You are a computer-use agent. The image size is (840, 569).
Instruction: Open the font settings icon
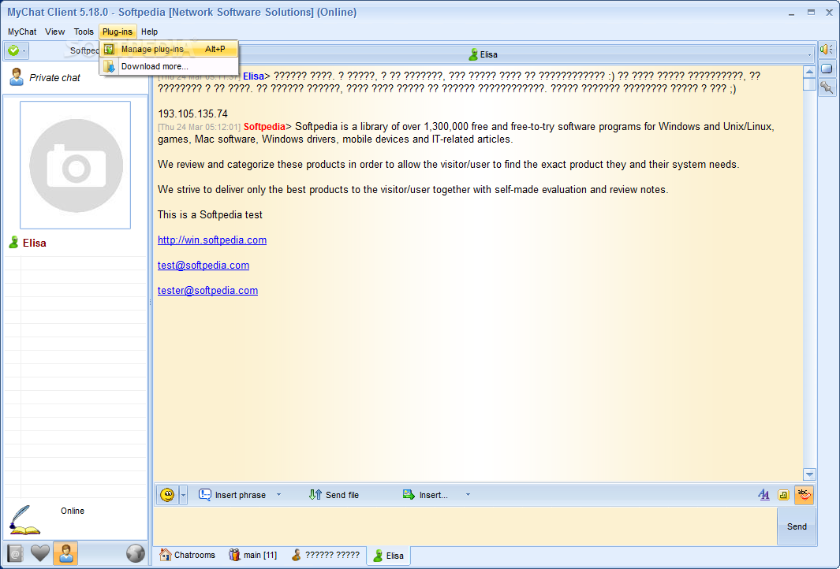pyautogui.click(x=764, y=495)
